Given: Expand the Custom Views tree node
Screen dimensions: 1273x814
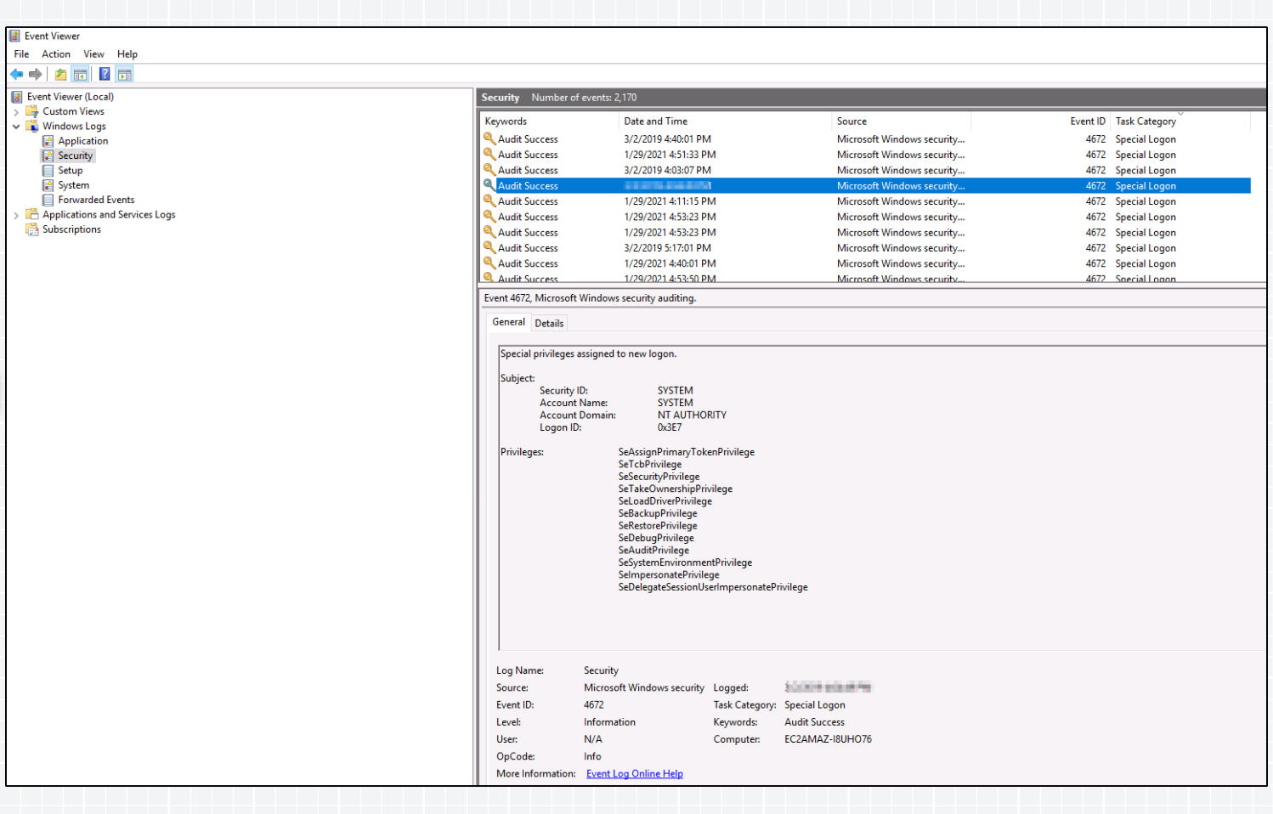Looking at the screenshot, I should point(16,111).
